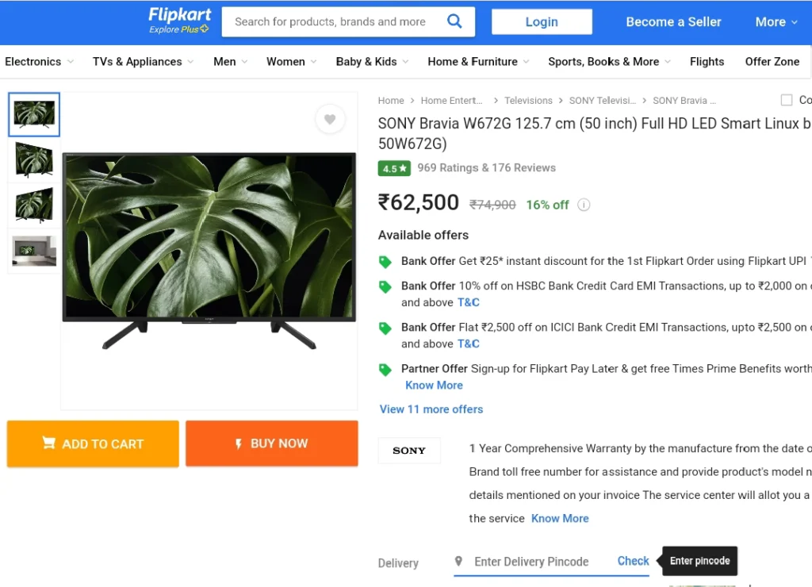Click the Flipkart logo
812x587 pixels.
(x=179, y=21)
